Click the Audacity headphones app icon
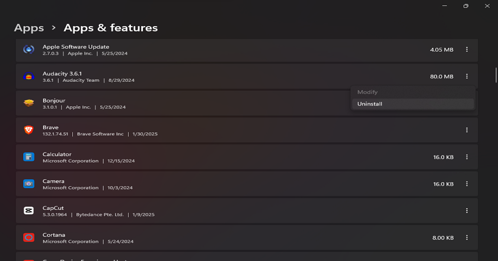 tap(28, 77)
